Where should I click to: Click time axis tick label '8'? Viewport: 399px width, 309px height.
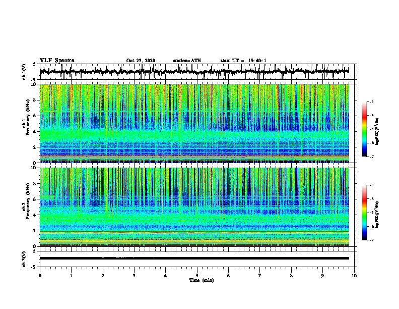291,276
